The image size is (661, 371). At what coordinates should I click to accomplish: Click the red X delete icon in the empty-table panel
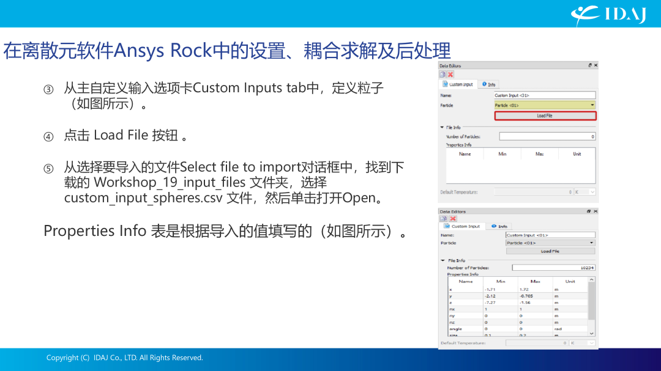click(x=450, y=75)
